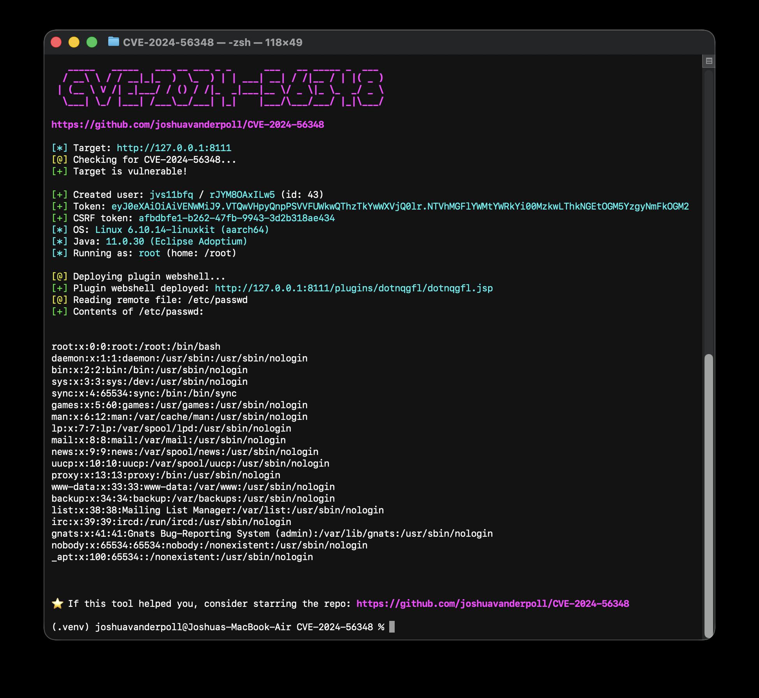Click the created username jvs11bfq
The height and width of the screenshot is (698, 759).
point(171,195)
